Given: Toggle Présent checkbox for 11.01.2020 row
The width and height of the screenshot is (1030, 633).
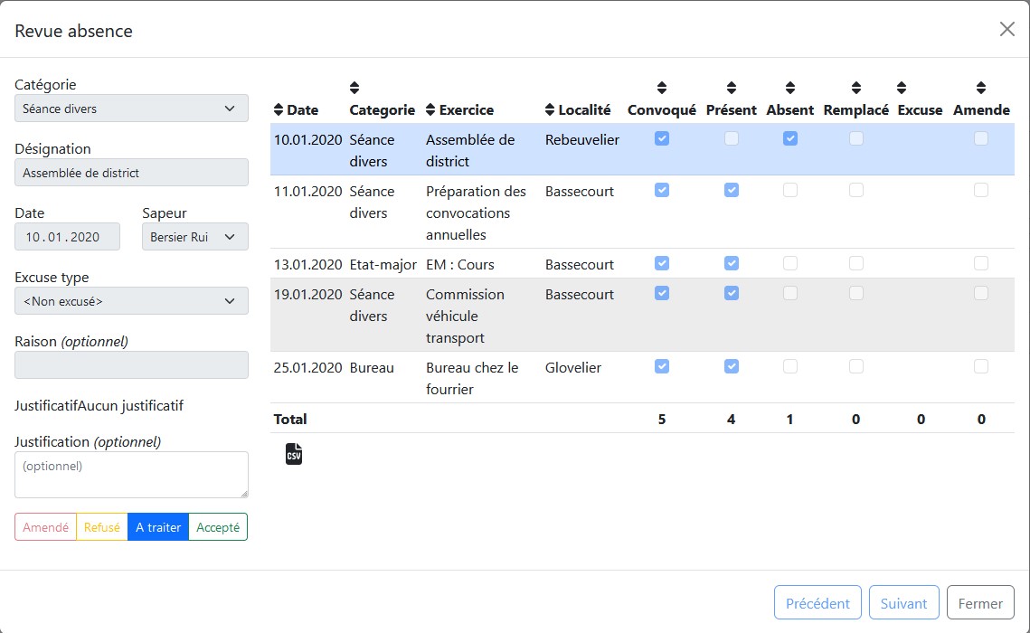Looking at the screenshot, I should coord(732,191).
